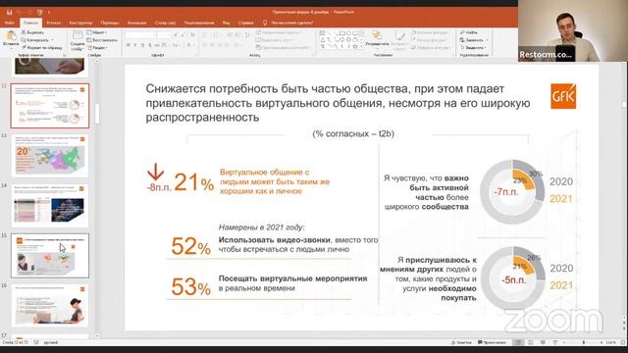Open Эффекты фигуры (Shape Effects)
The height and width of the screenshot is (353, 628).
(x=429, y=48)
